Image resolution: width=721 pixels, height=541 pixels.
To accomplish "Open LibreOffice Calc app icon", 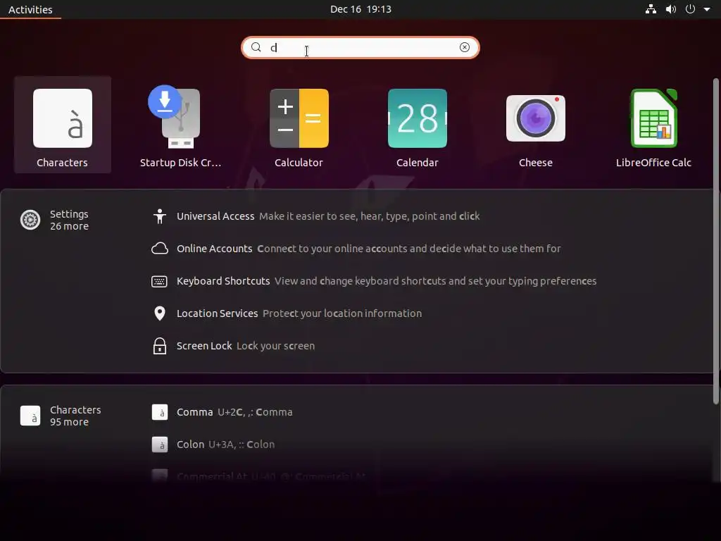I will point(654,118).
